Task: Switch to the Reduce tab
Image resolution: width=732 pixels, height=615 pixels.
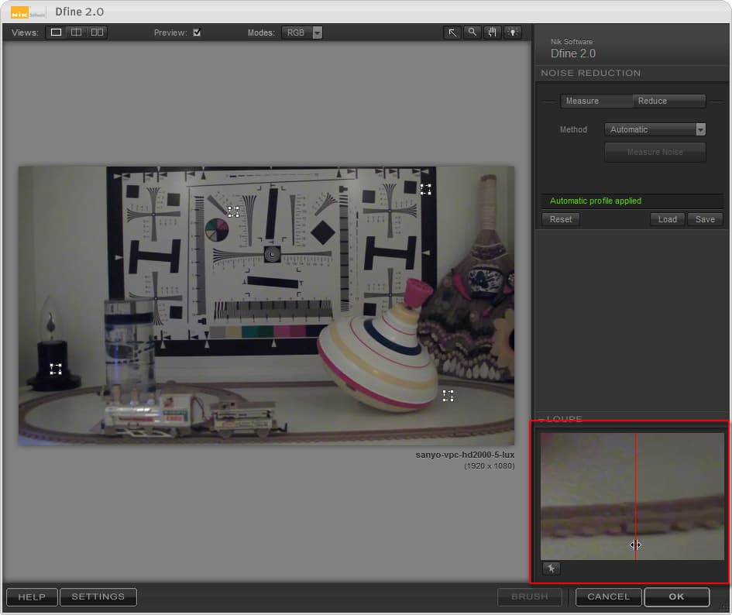Action: 669,101
